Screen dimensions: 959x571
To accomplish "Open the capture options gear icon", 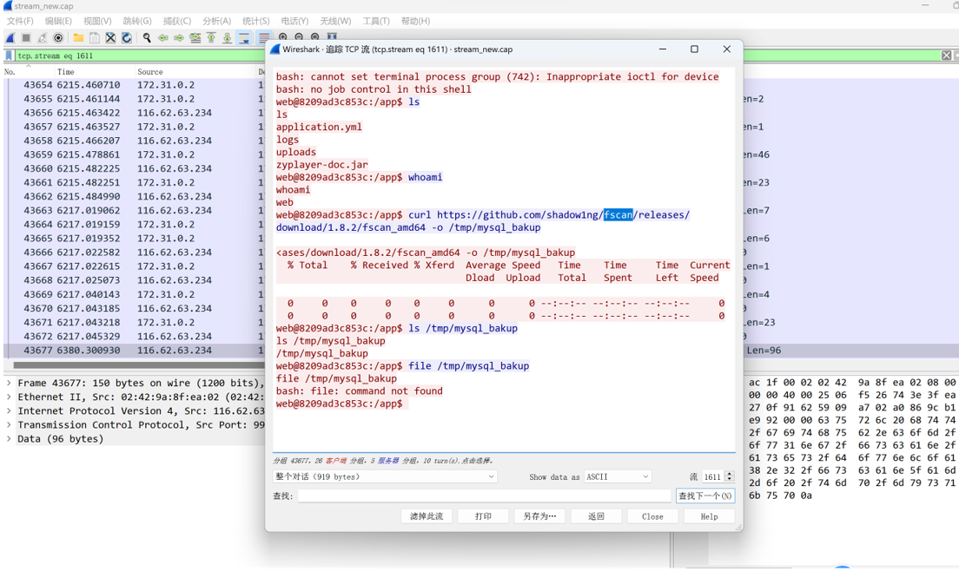I will click(x=58, y=38).
